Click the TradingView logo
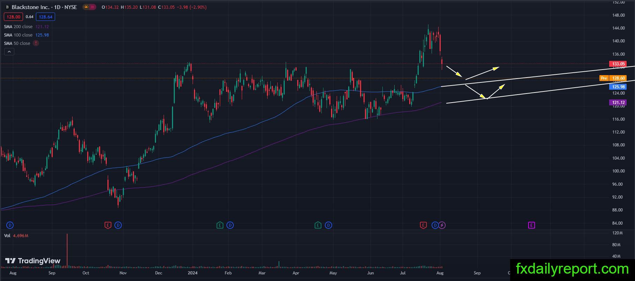The image size is (635, 281). click(x=33, y=261)
